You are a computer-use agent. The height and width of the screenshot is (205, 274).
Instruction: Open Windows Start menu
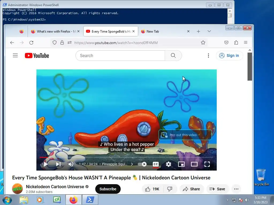[7, 200]
